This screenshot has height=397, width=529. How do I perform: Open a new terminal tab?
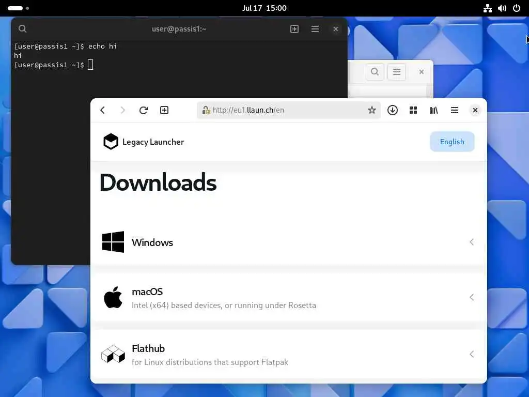pos(294,29)
